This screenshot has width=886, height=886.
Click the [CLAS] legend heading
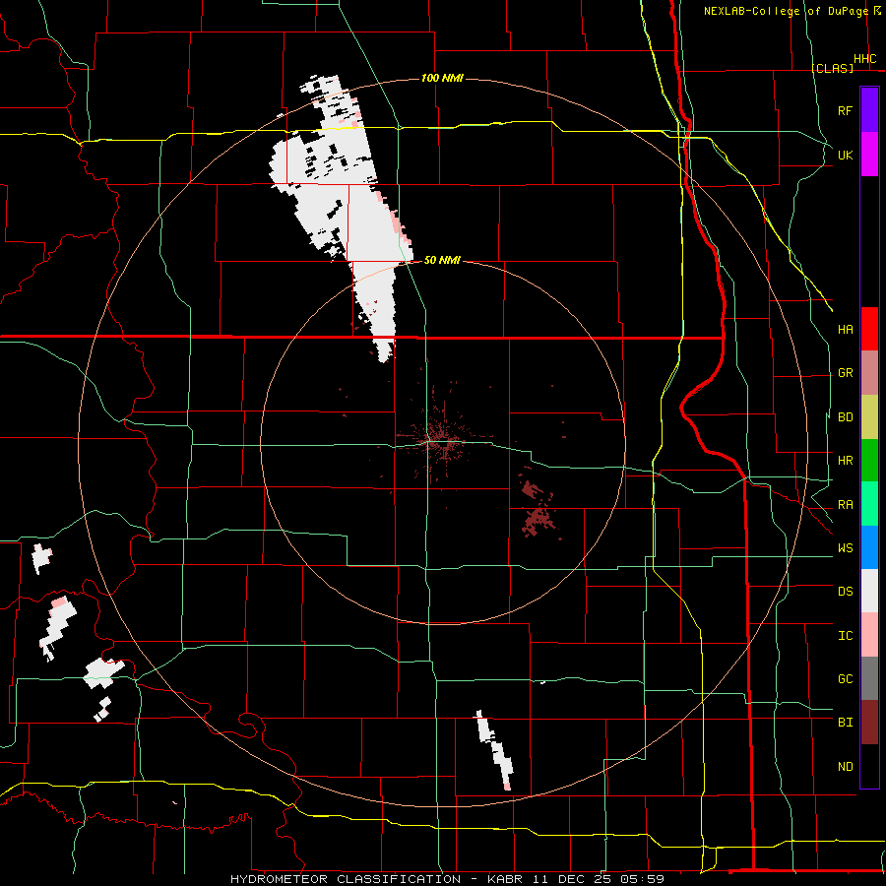click(832, 68)
